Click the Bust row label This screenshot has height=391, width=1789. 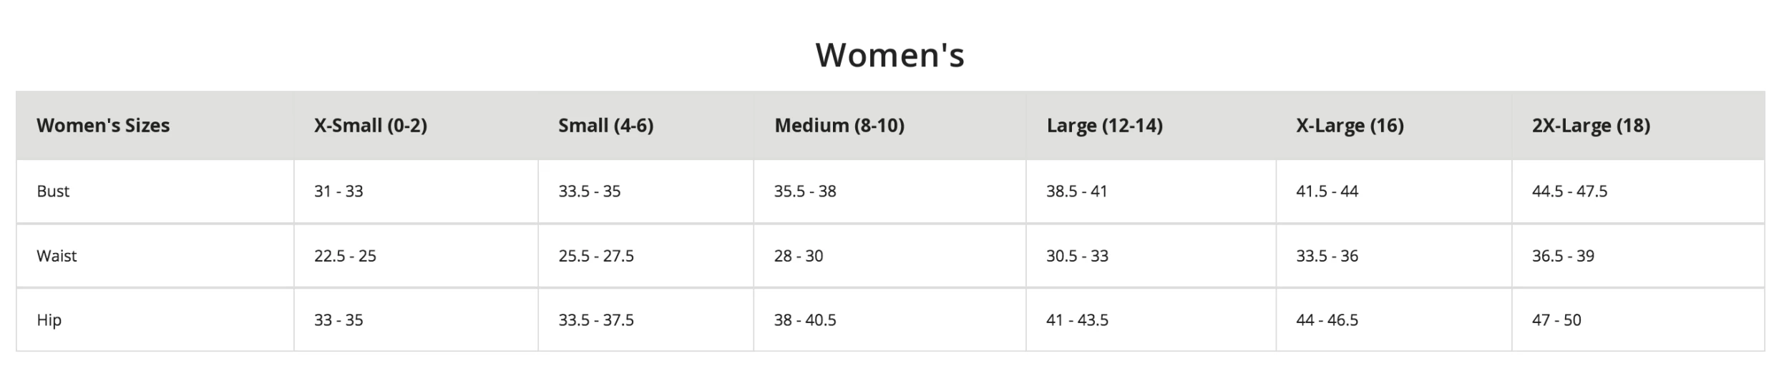click(53, 192)
